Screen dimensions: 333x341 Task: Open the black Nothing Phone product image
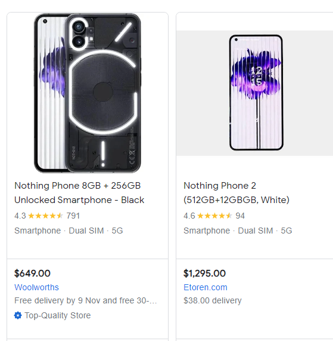click(88, 93)
